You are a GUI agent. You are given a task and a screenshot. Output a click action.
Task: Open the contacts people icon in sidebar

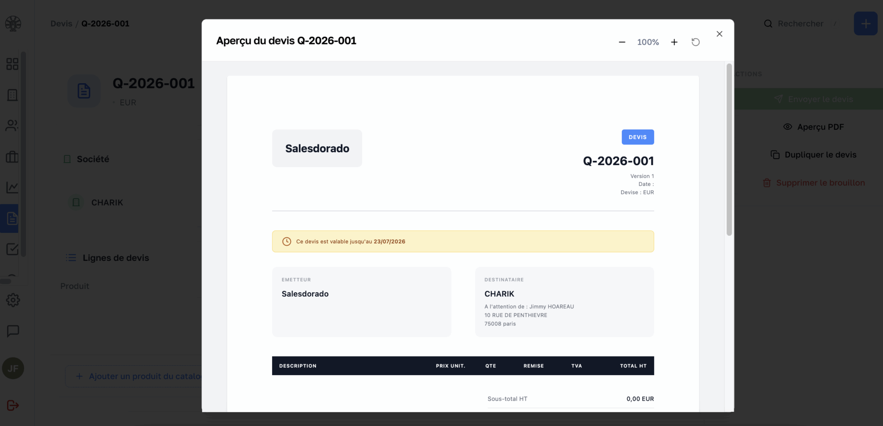(12, 125)
